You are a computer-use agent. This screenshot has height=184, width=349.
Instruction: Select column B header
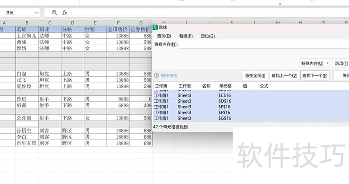pos(27,23)
